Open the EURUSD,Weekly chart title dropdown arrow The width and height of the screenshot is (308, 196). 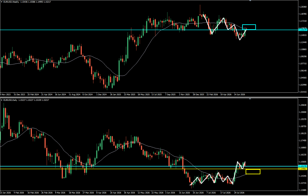(2, 2)
